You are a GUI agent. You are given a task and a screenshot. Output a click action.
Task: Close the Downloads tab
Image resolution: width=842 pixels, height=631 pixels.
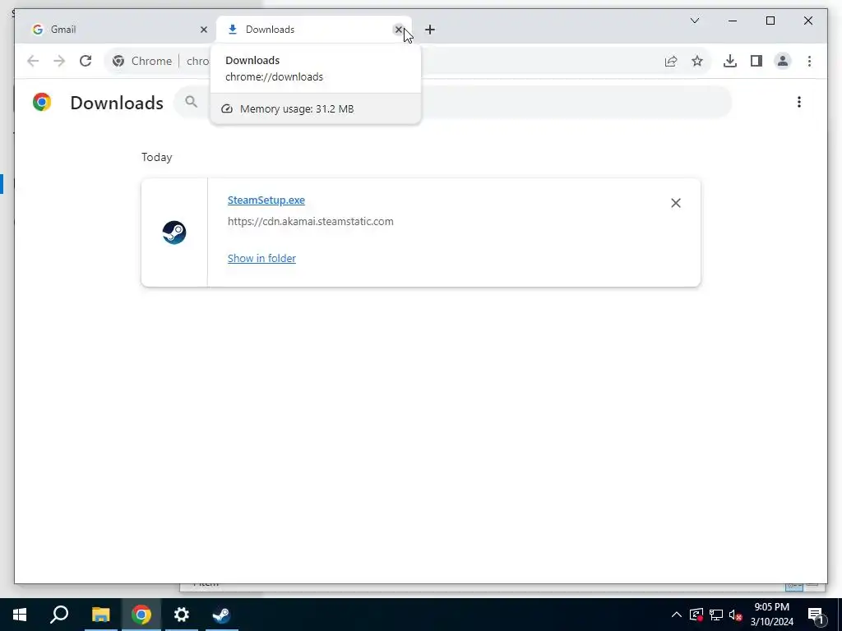pyautogui.click(x=399, y=30)
